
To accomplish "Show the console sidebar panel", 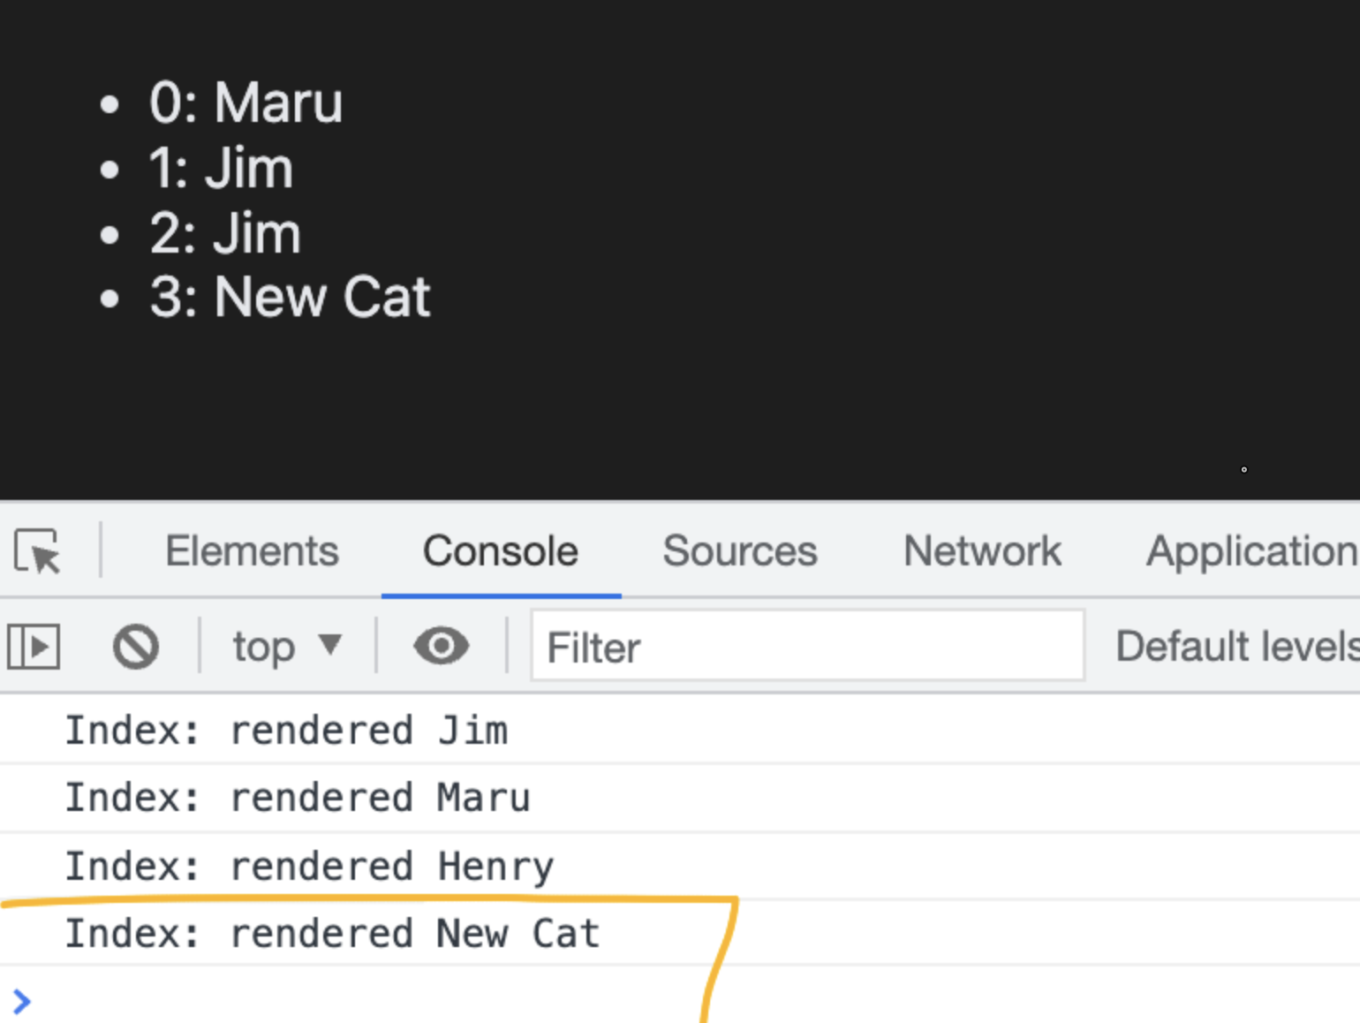I will click(x=34, y=647).
